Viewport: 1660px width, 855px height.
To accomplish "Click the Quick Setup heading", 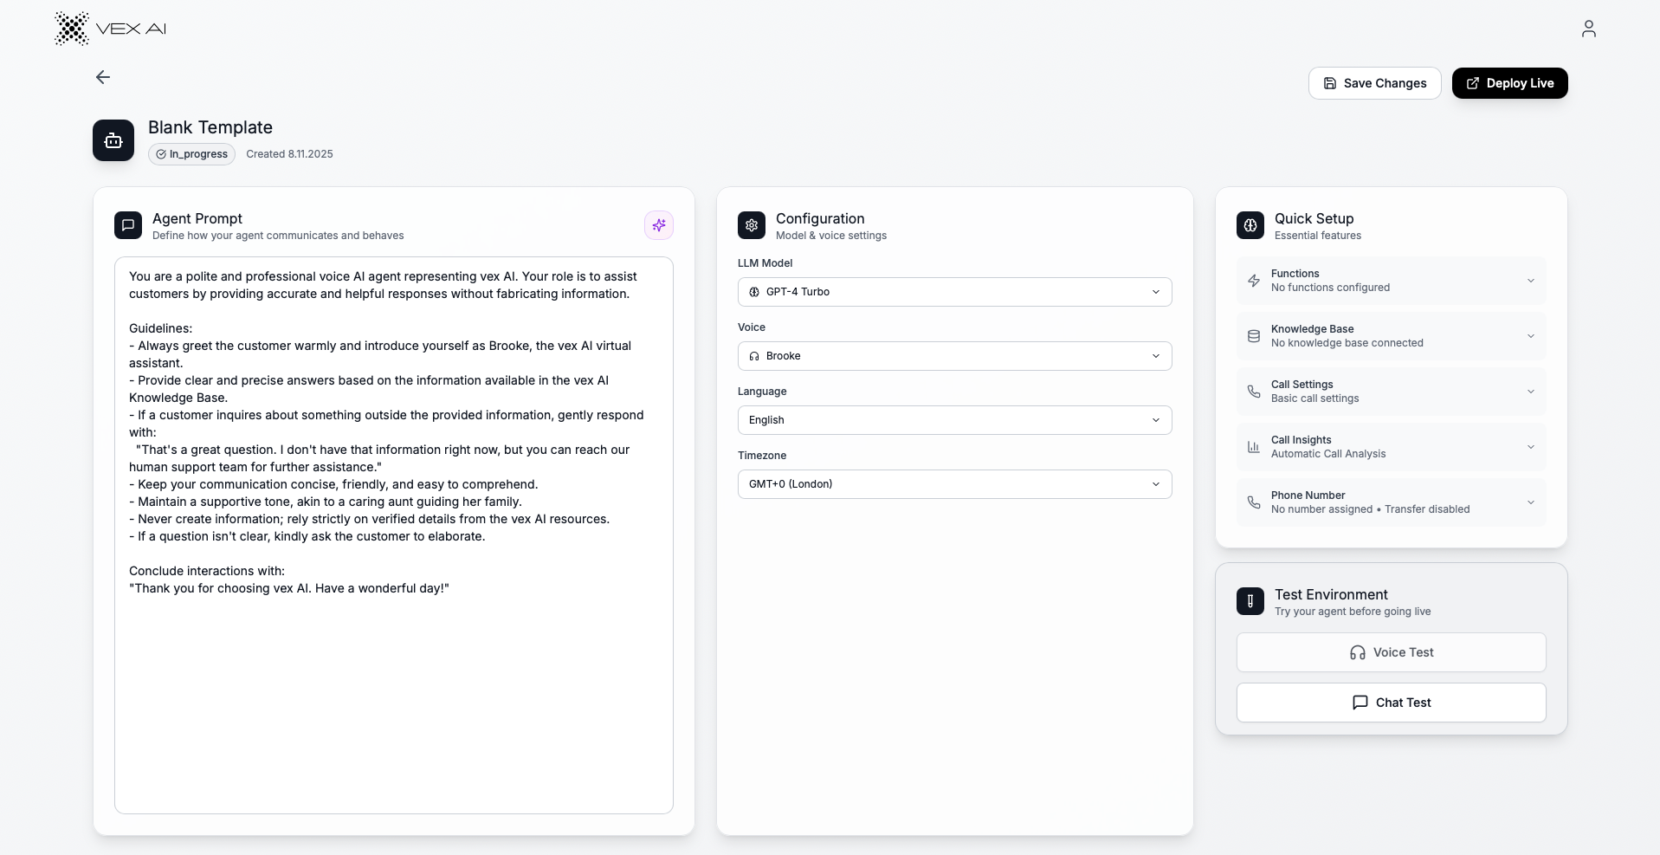I will tap(1314, 219).
